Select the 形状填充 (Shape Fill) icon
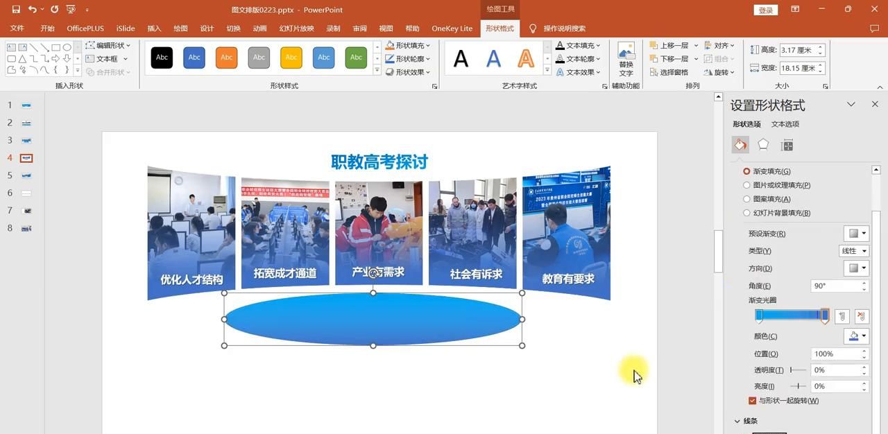Image resolution: width=888 pixels, height=434 pixels. pyautogui.click(x=390, y=45)
